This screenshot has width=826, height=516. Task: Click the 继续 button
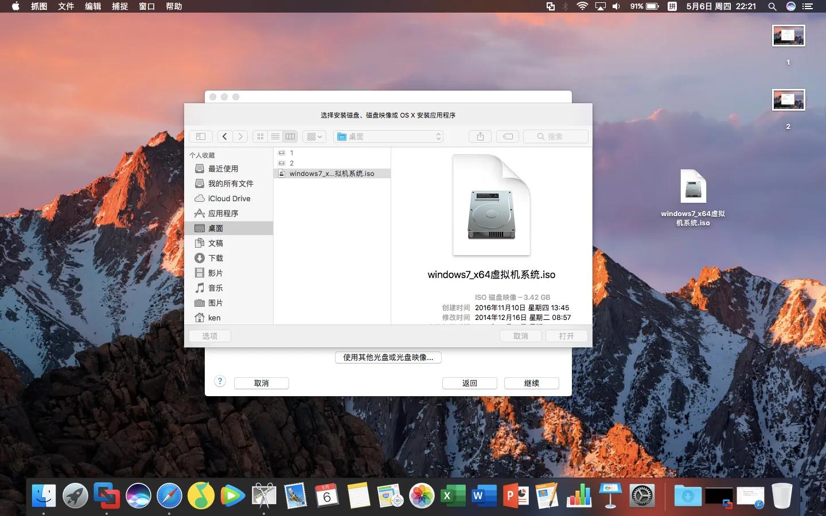pos(531,383)
